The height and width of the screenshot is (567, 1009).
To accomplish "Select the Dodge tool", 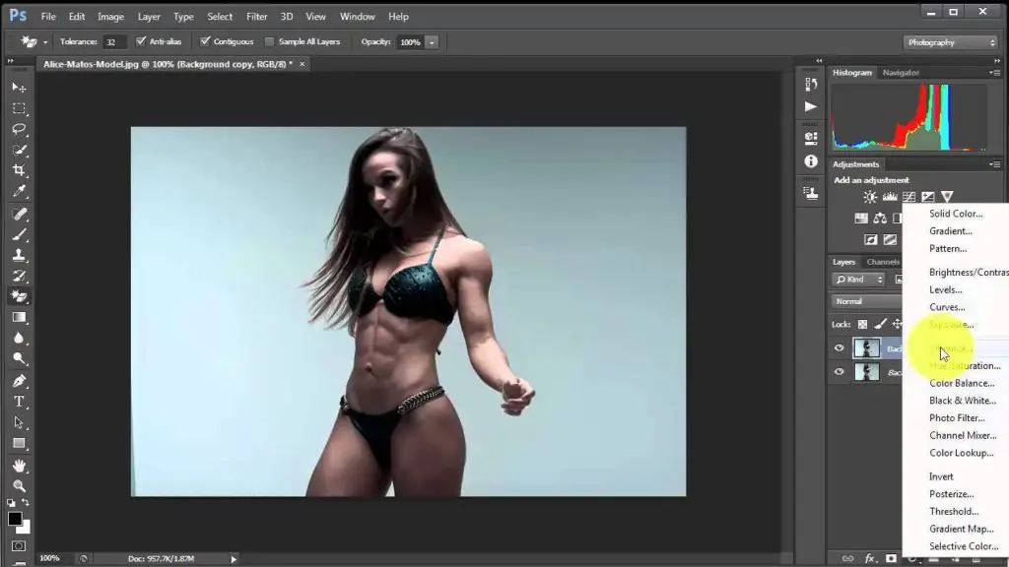I will (19, 358).
